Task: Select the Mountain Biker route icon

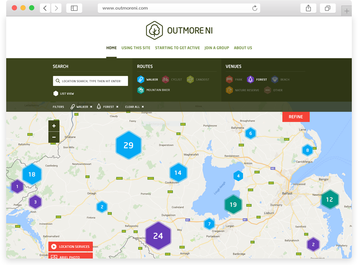Action: (x=141, y=90)
